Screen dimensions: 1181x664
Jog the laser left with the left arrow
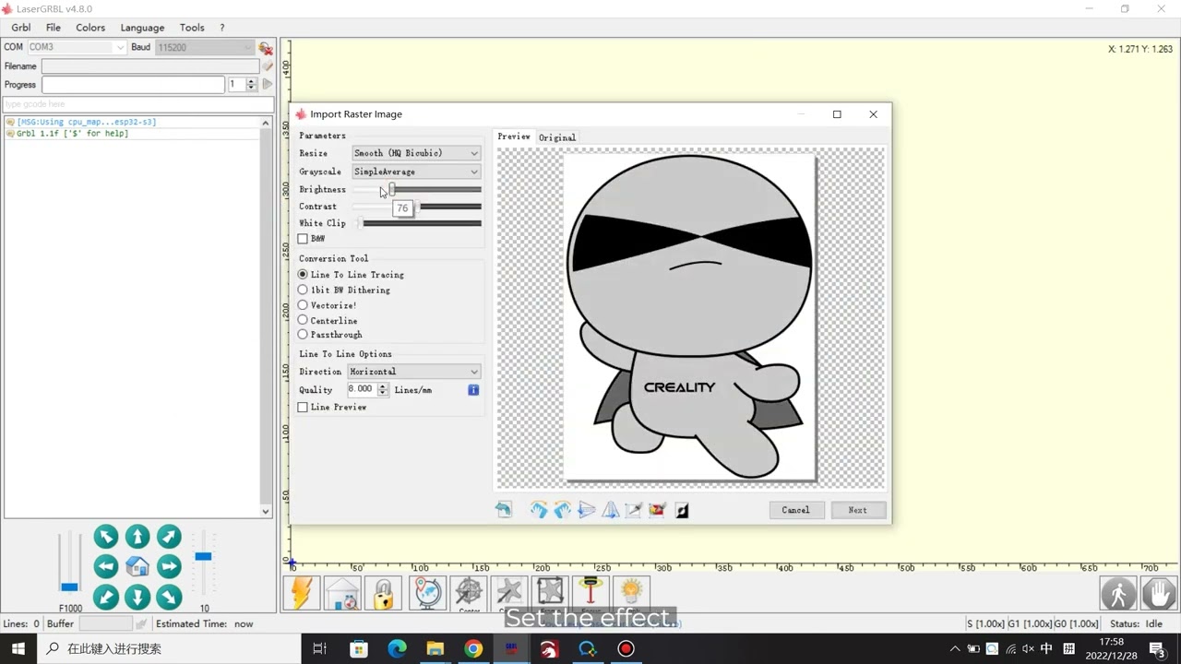[106, 566]
